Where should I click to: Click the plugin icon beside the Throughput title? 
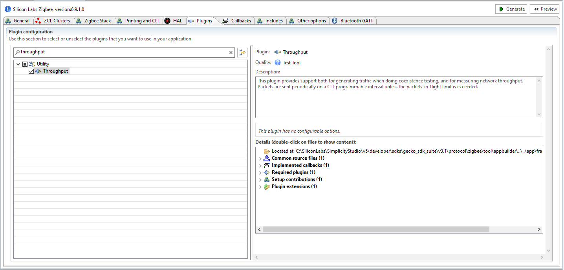pyautogui.click(x=278, y=52)
